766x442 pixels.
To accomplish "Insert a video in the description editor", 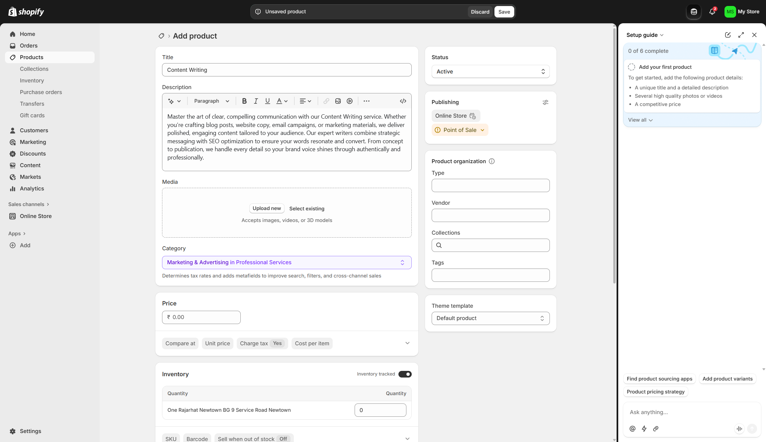I will point(349,101).
